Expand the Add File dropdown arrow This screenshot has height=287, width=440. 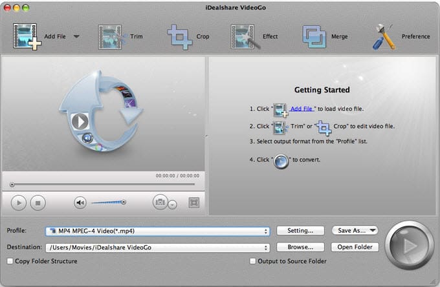tap(76, 36)
